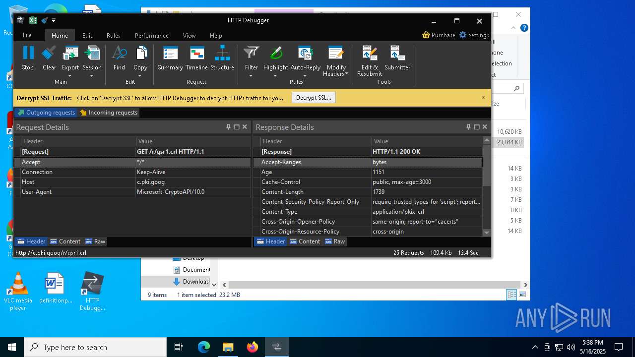
Task: Pin the Response Details panel
Action: pyautogui.click(x=468, y=127)
